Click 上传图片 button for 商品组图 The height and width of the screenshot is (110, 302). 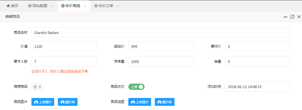tap(140, 102)
